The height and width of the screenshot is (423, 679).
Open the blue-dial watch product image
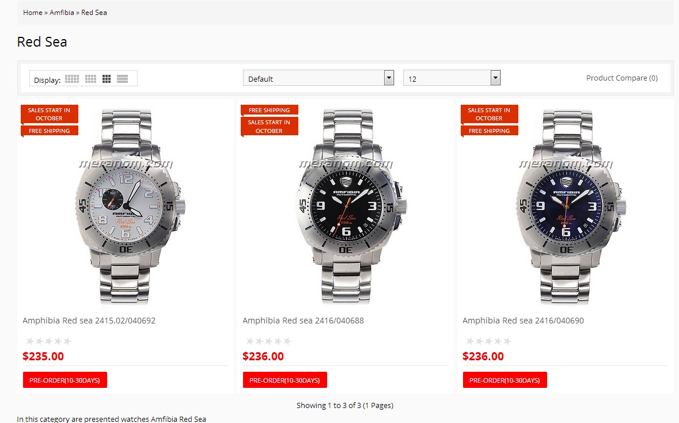[566, 207]
